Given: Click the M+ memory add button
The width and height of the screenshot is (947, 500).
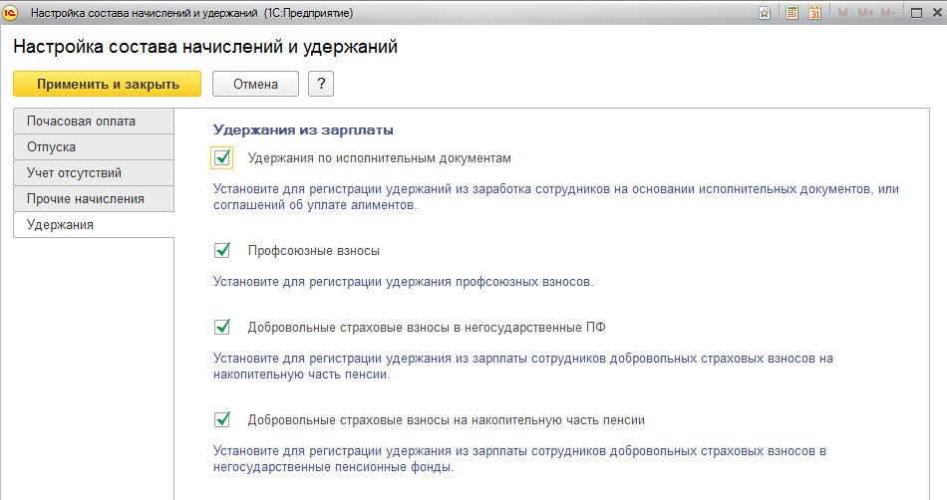Looking at the screenshot, I should pos(865,13).
